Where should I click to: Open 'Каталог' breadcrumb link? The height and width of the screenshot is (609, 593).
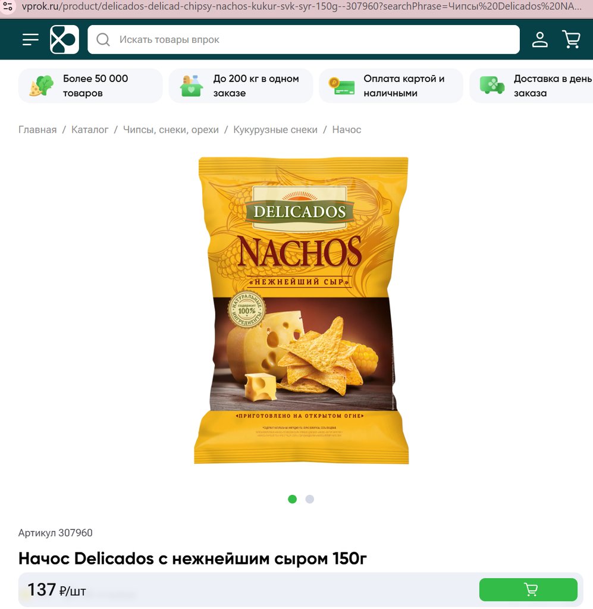[90, 130]
